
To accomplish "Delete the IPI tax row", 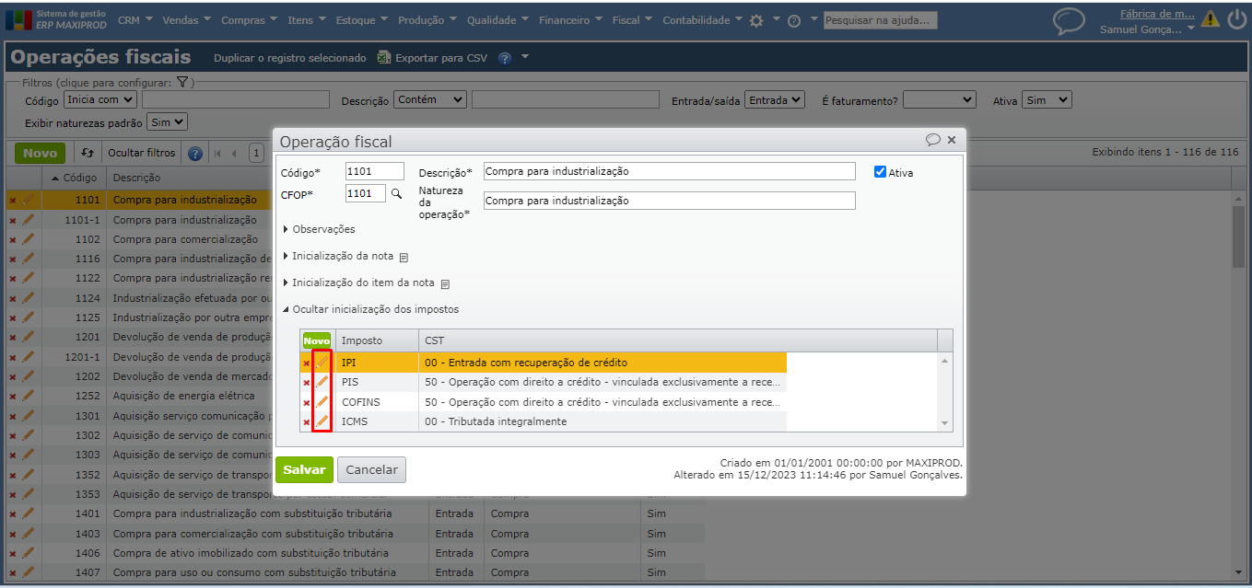I will 307,363.
